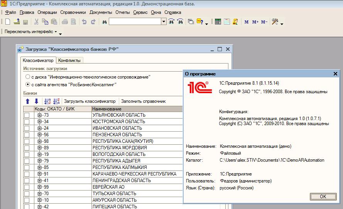
Task: Click the Paste clipboard icon
Action: click(54, 22)
